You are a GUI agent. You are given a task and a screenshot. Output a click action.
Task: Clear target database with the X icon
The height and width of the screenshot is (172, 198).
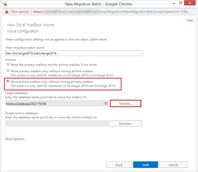(106, 103)
